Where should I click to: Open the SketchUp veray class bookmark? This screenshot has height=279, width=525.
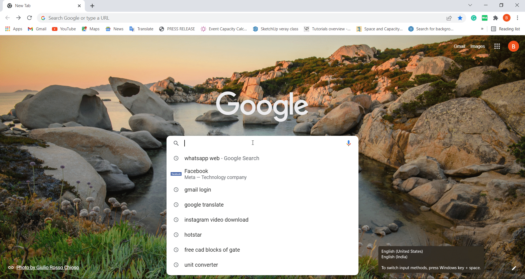point(276,29)
